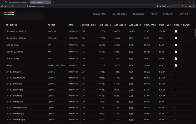Open the 0.3% ARC-AGI-3 link for Grok 4.5 (High)
The height and width of the screenshot is (124, 196).
pos(131,45)
